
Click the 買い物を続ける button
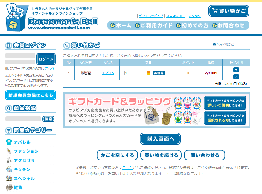(161, 155)
